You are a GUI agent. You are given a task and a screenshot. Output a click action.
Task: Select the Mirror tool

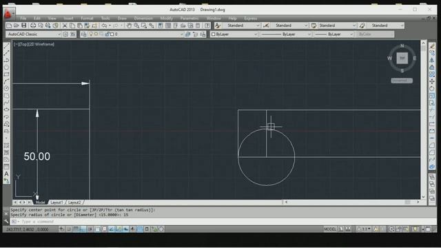tap(432, 60)
